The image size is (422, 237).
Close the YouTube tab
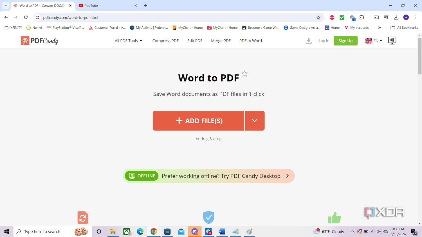pos(136,6)
